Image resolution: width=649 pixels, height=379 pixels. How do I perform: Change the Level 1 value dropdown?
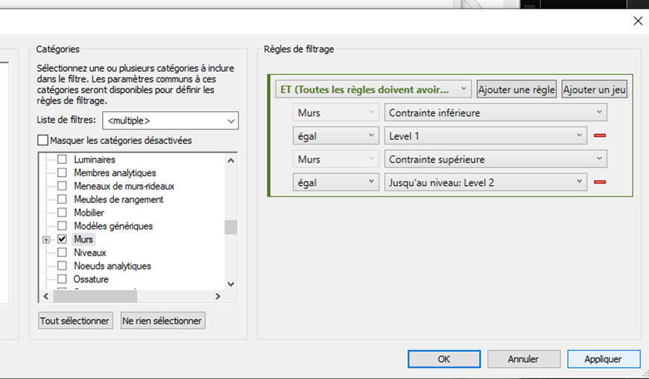(x=578, y=136)
